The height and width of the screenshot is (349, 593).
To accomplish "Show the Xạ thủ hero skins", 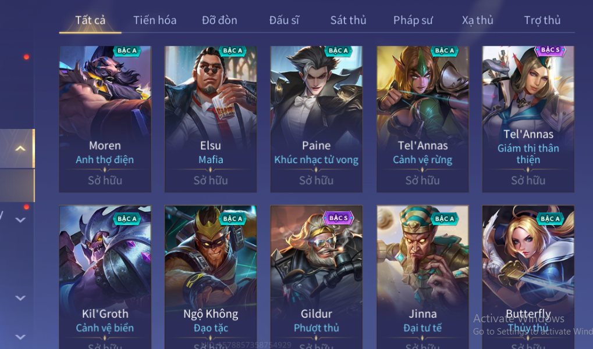I will [477, 20].
